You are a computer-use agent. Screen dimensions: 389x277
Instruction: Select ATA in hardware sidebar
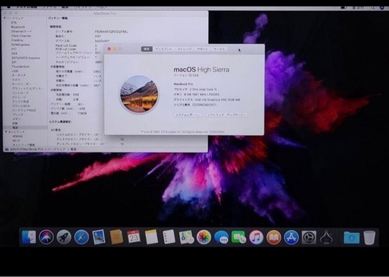tap(14, 23)
